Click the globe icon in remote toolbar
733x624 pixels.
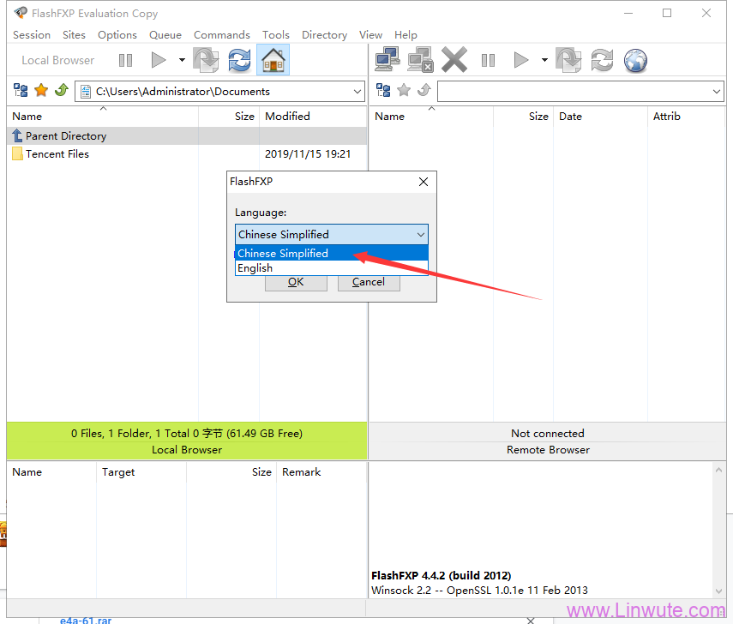[636, 60]
